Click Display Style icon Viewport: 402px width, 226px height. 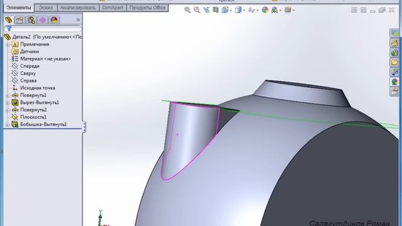coord(238,10)
